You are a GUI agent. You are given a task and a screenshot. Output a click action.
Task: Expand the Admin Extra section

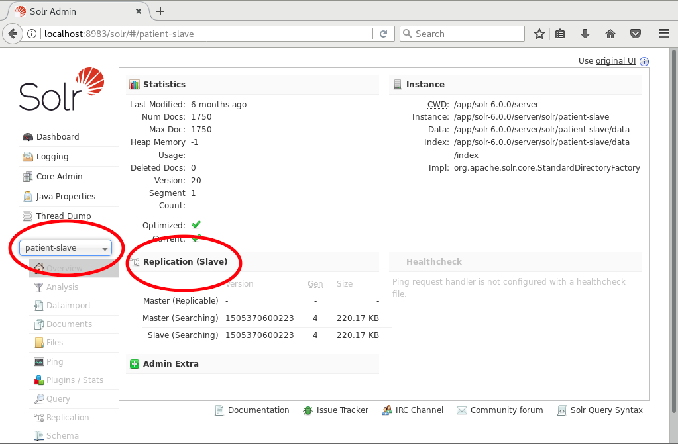click(x=171, y=364)
